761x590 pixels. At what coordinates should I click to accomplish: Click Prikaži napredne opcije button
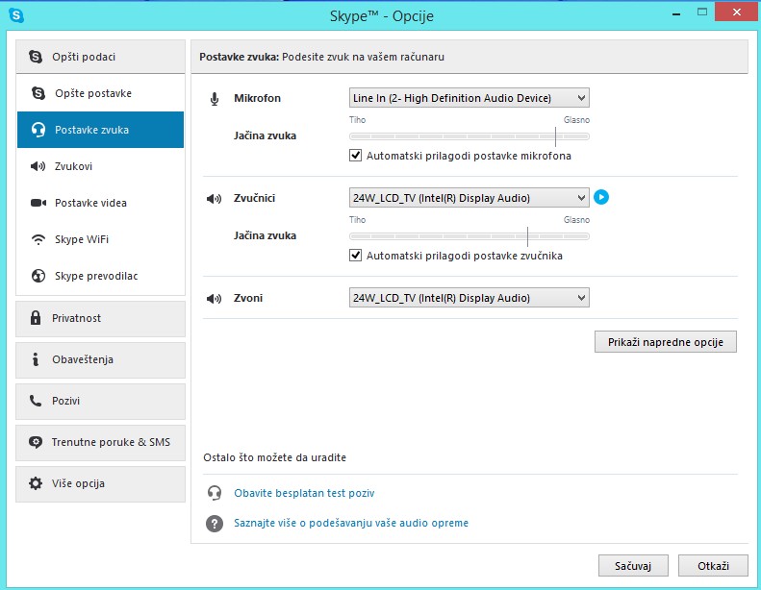665,342
